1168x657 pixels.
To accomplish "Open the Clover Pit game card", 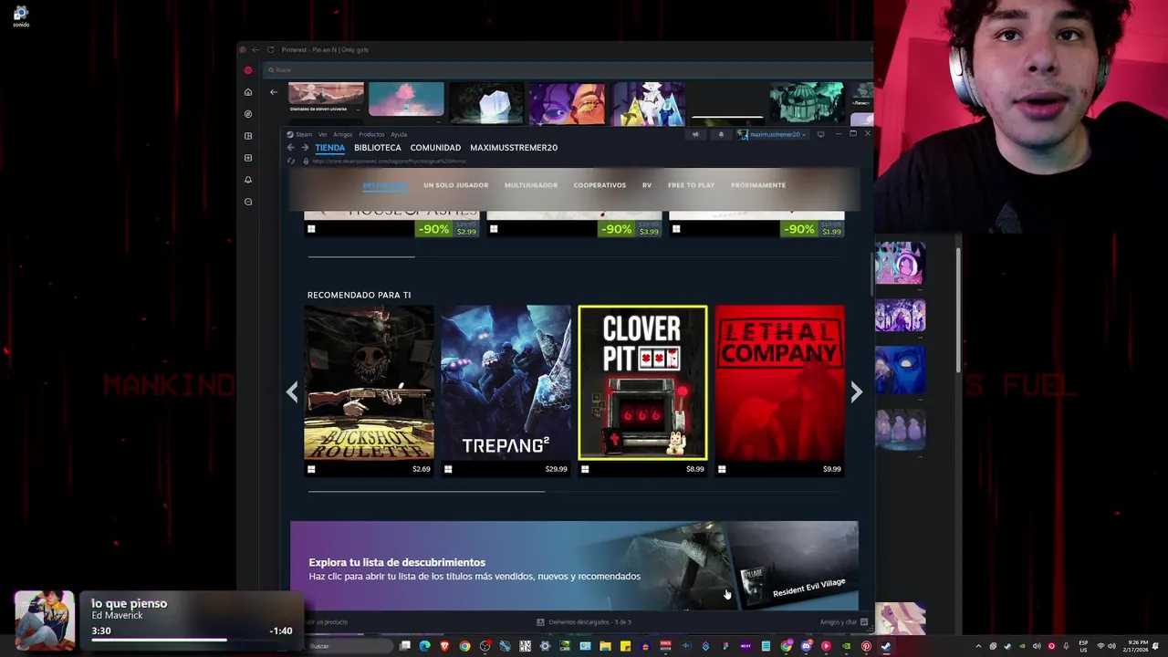I will point(642,391).
